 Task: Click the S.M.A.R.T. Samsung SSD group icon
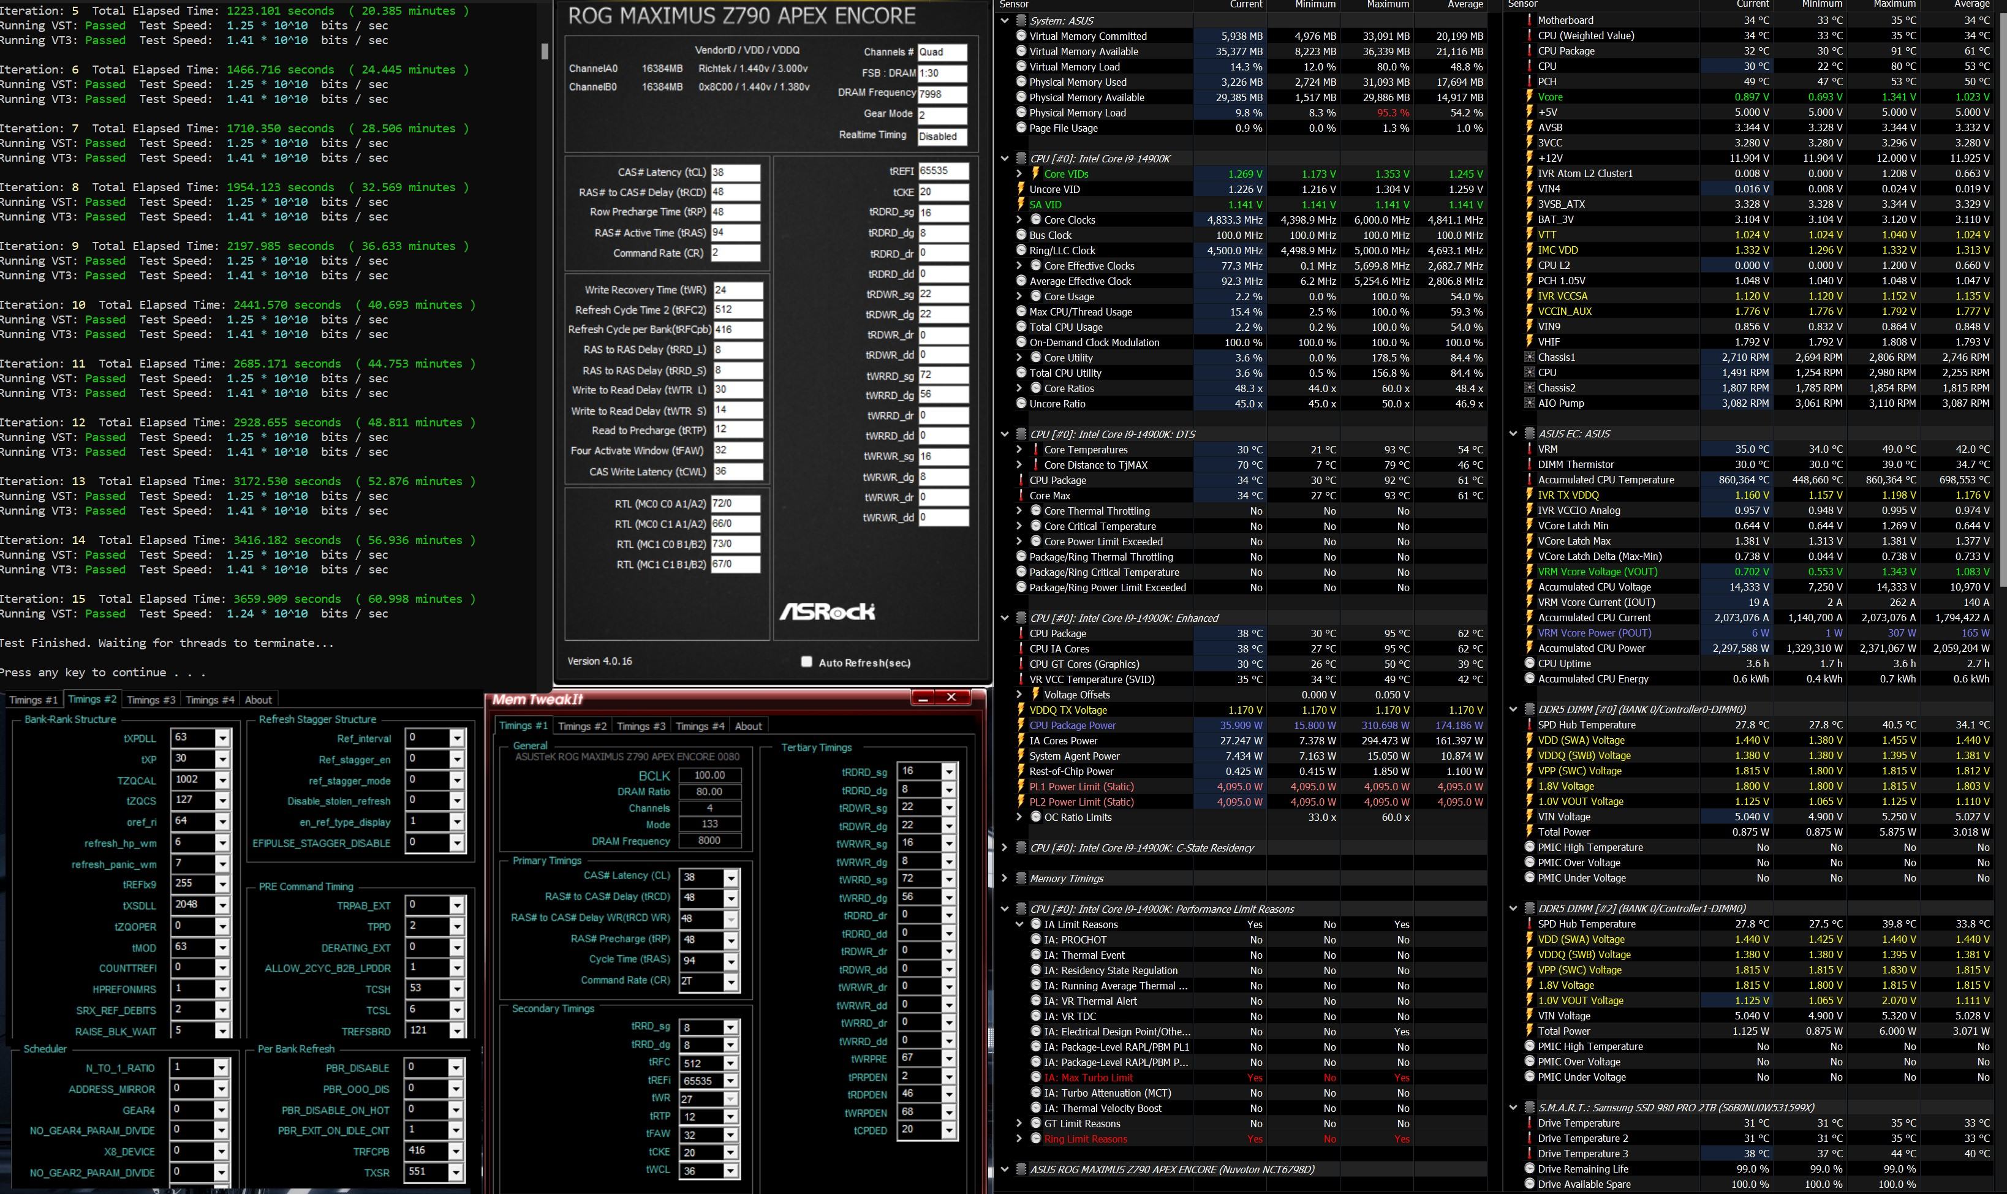click(x=1529, y=1108)
